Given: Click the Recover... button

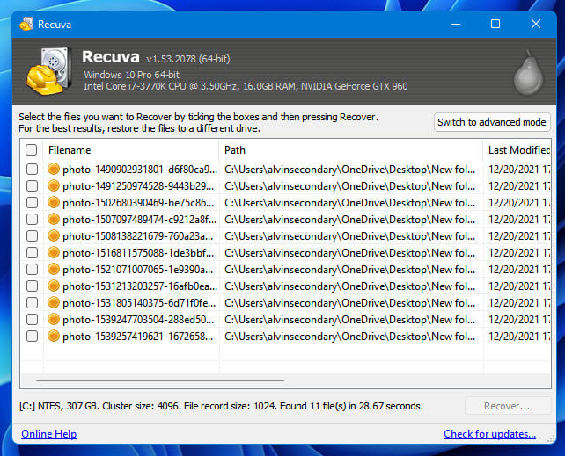Looking at the screenshot, I should pyautogui.click(x=507, y=406).
